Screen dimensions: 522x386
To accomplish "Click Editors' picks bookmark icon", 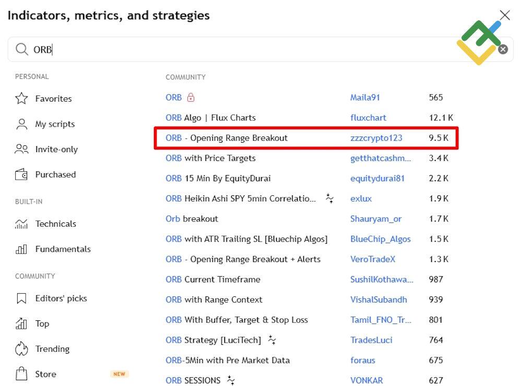I will pyautogui.click(x=21, y=298).
